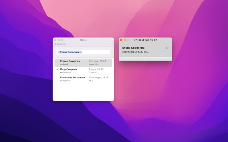Click the Позавчера, 14:15 timestamp
Viewport: 228px width, 142px height.
pyautogui.click(x=98, y=77)
